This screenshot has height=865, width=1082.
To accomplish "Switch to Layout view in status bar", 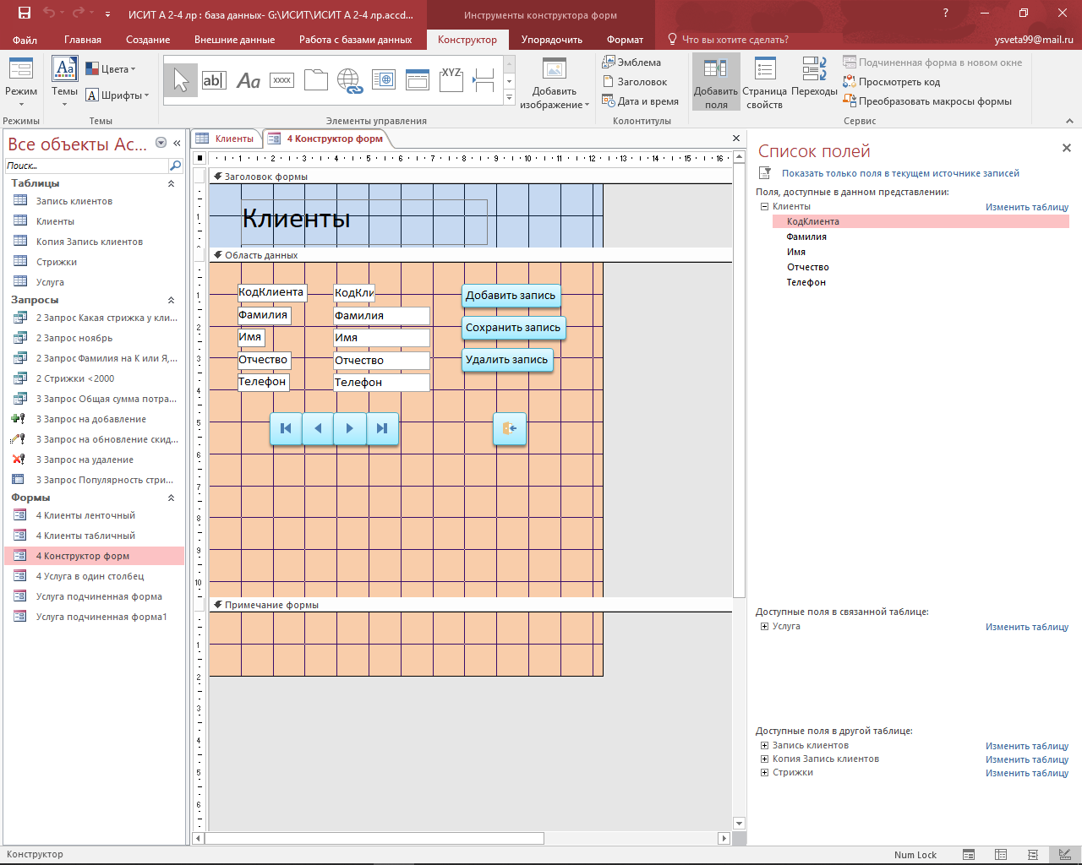I will pyautogui.click(x=1031, y=855).
